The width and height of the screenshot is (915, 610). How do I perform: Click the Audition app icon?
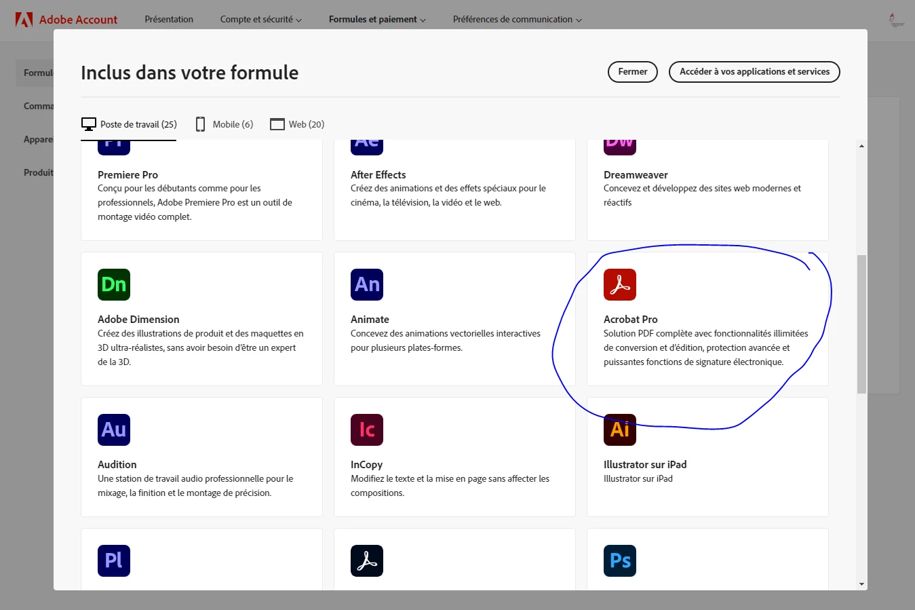coord(114,430)
